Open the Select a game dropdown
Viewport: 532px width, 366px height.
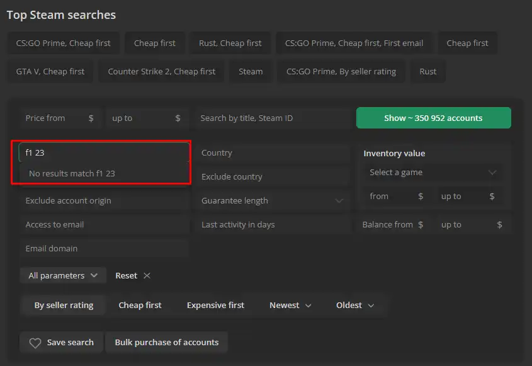click(433, 173)
